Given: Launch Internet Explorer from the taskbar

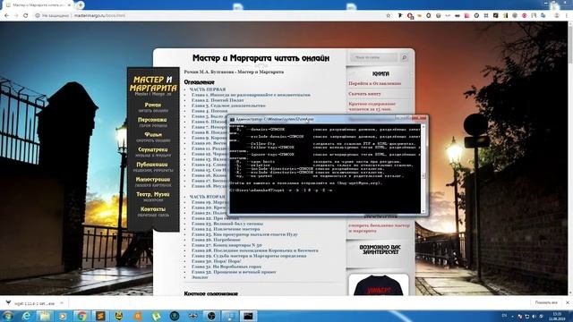Looking at the screenshot, I should 26,316.
